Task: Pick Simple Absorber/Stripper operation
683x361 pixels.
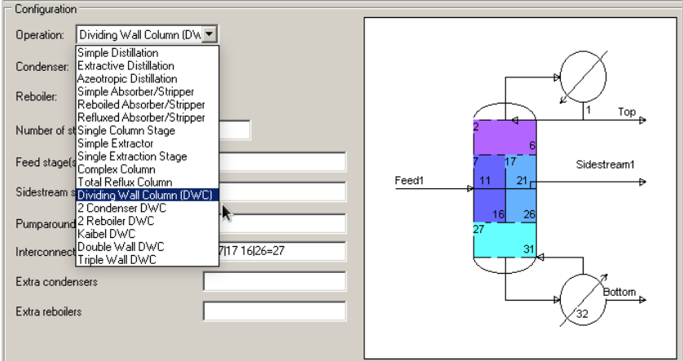Action: click(133, 91)
